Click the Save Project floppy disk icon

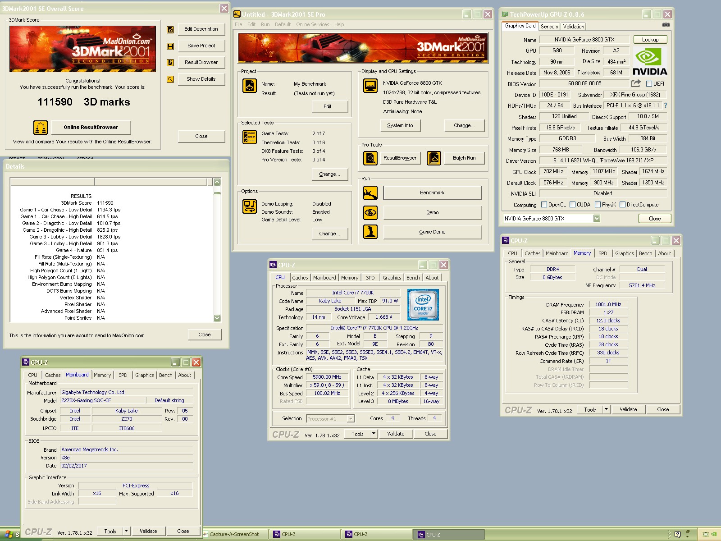click(x=170, y=46)
